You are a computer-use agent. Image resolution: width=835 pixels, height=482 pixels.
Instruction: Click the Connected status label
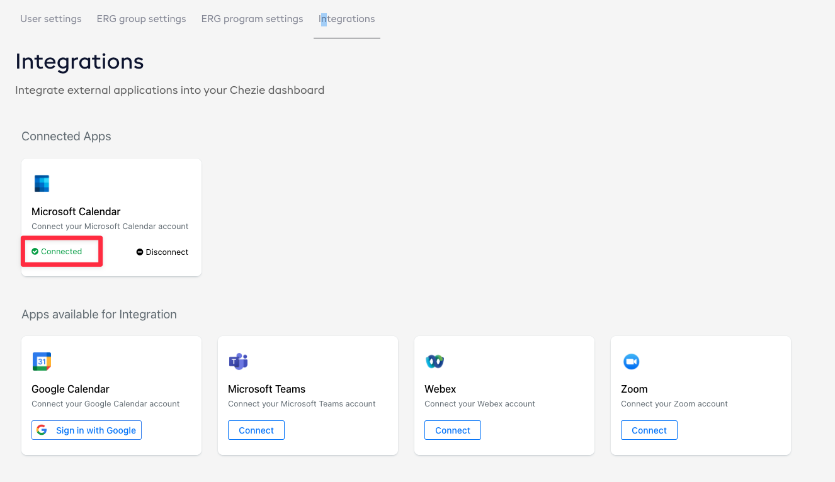[x=62, y=252]
